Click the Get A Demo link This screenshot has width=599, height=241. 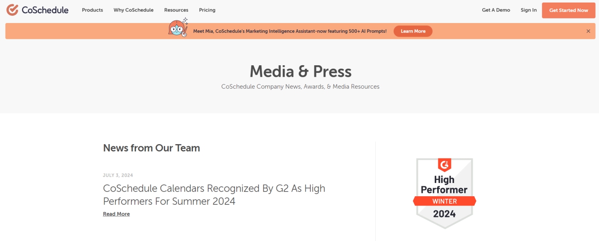[496, 10]
